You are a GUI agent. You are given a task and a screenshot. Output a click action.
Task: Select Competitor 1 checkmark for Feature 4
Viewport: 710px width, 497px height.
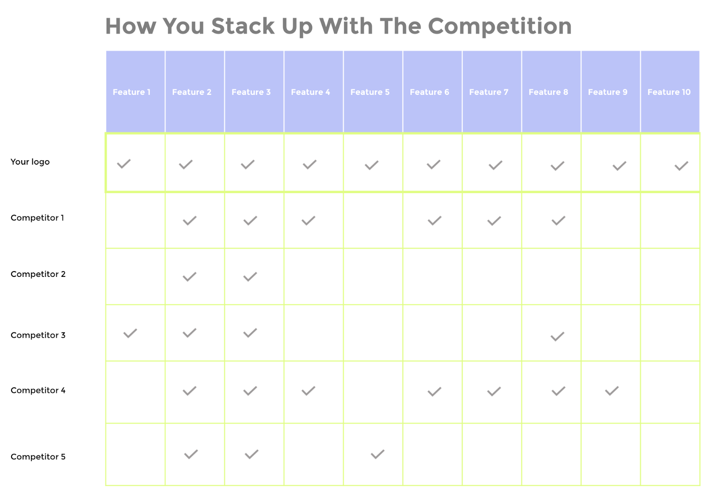(308, 221)
